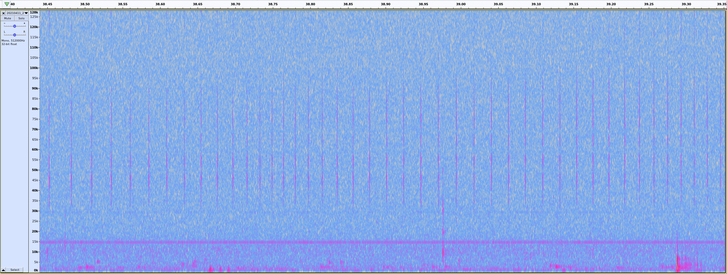Click the L/R pan slider knob

15,35
